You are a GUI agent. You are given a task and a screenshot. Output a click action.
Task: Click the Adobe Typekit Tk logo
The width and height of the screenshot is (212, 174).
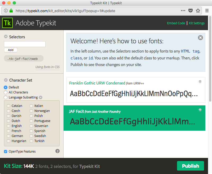pos(7,23)
